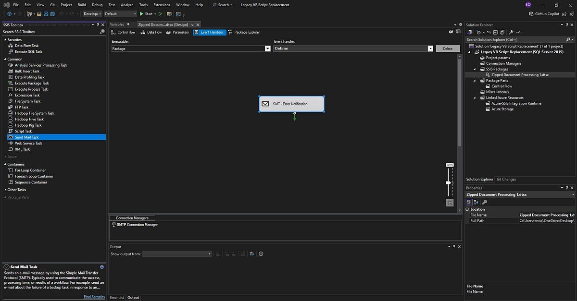This screenshot has width=577, height=301.
Task: Click the designer zoom slider handle
Action: coord(449,182)
